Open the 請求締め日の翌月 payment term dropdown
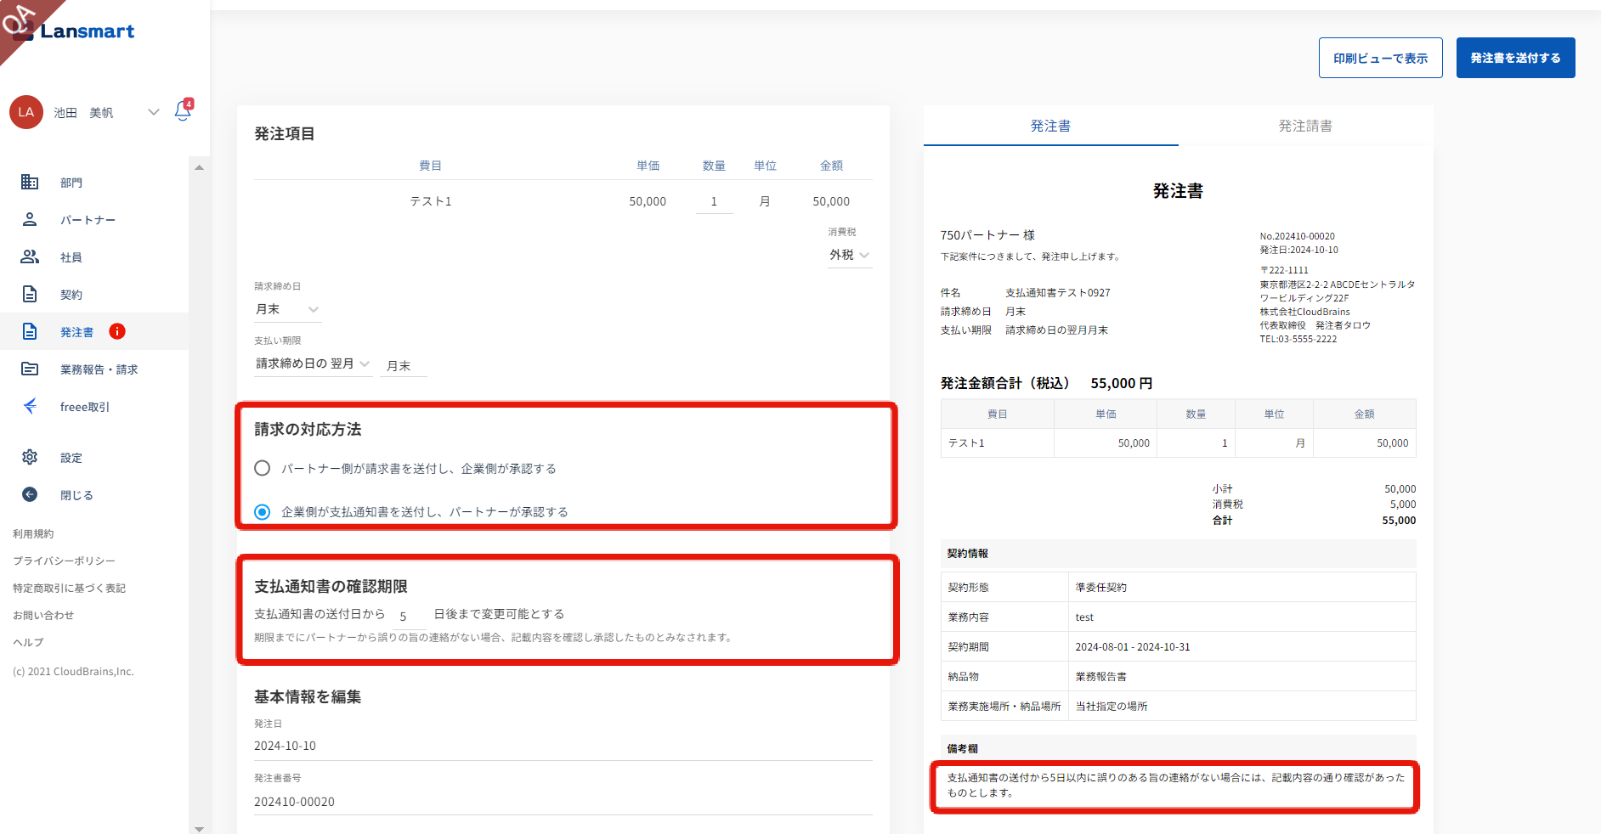Screen dimensions: 1601x834 pyautogui.click(x=313, y=363)
